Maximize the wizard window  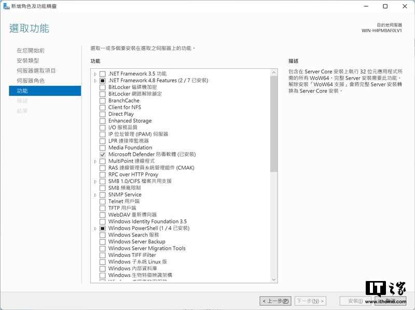pyautogui.click(x=385, y=6)
